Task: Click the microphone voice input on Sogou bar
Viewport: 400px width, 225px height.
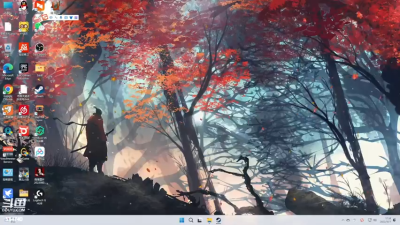Action: point(61,17)
